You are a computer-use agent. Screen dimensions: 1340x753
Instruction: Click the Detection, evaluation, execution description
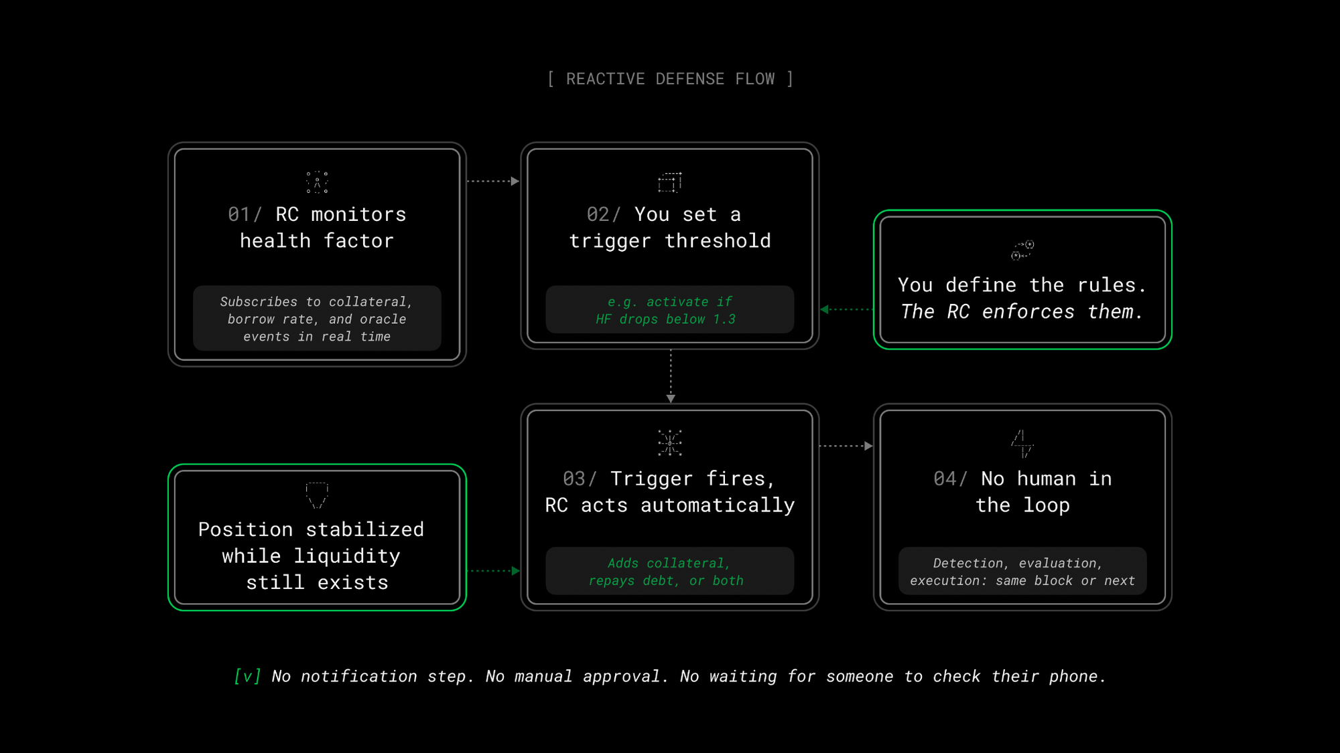coord(1022,572)
